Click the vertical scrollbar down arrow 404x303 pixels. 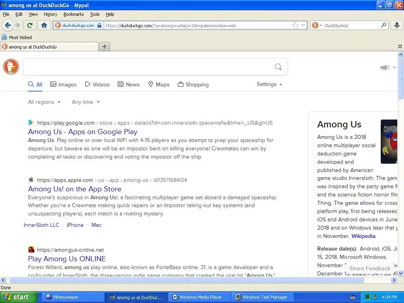[x=400, y=273]
